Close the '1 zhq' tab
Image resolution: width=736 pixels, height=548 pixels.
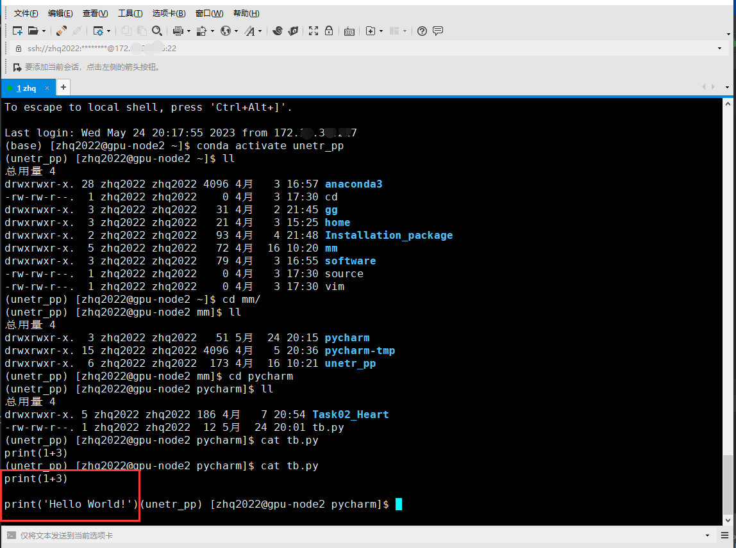click(47, 88)
